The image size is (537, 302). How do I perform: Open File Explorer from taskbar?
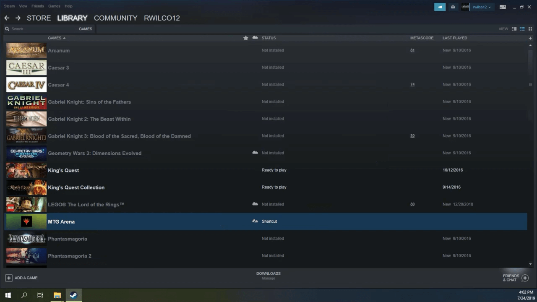click(x=57, y=295)
